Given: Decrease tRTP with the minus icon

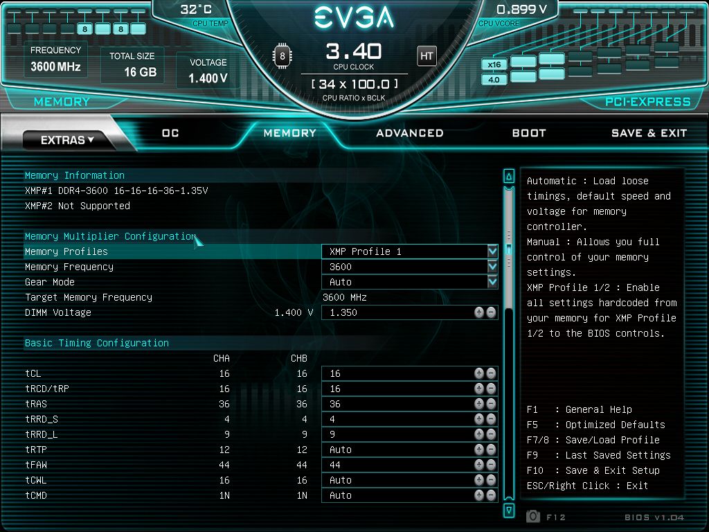Looking at the screenshot, I should click(491, 450).
